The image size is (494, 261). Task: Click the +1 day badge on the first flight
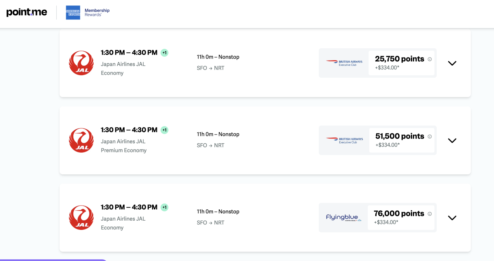pyautogui.click(x=165, y=53)
